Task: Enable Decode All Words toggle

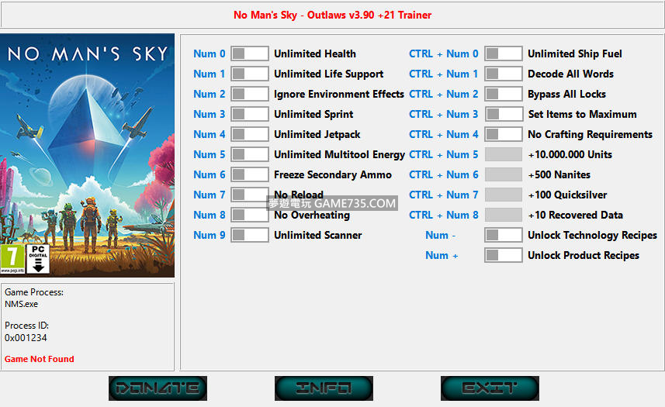Action: 504,74
